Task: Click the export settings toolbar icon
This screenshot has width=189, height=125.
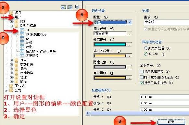Action: (x=70, y=7)
